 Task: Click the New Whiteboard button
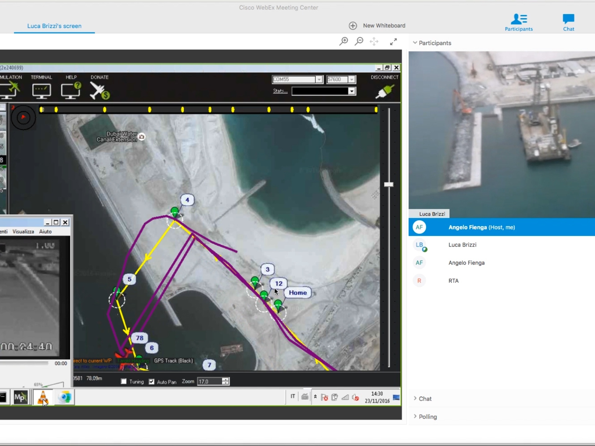click(377, 25)
